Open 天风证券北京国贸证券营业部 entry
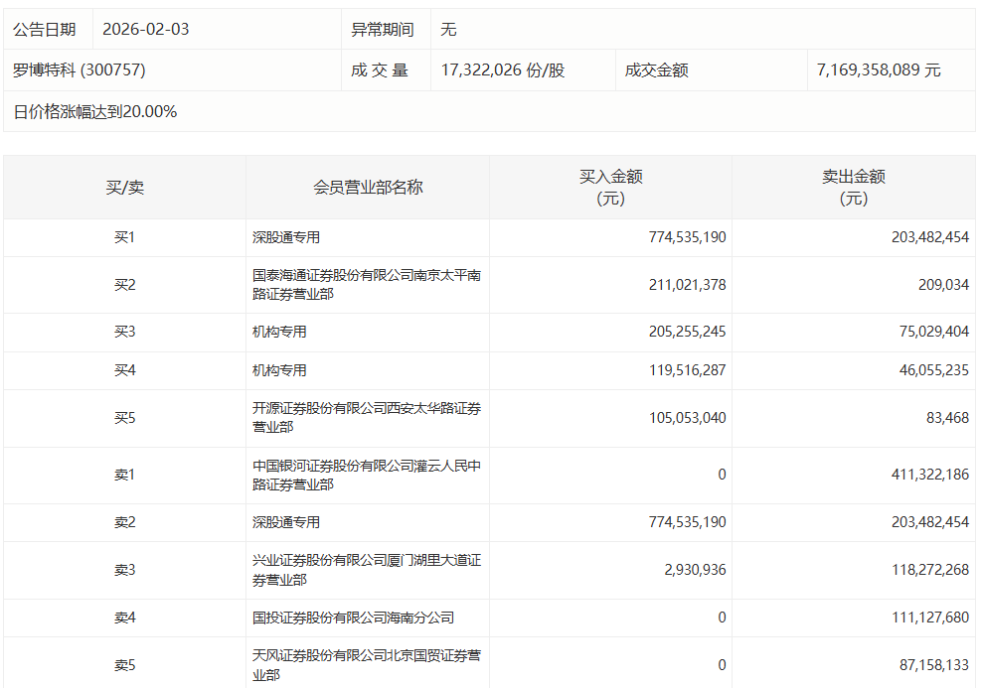The image size is (981, 688). click(366, 665)
